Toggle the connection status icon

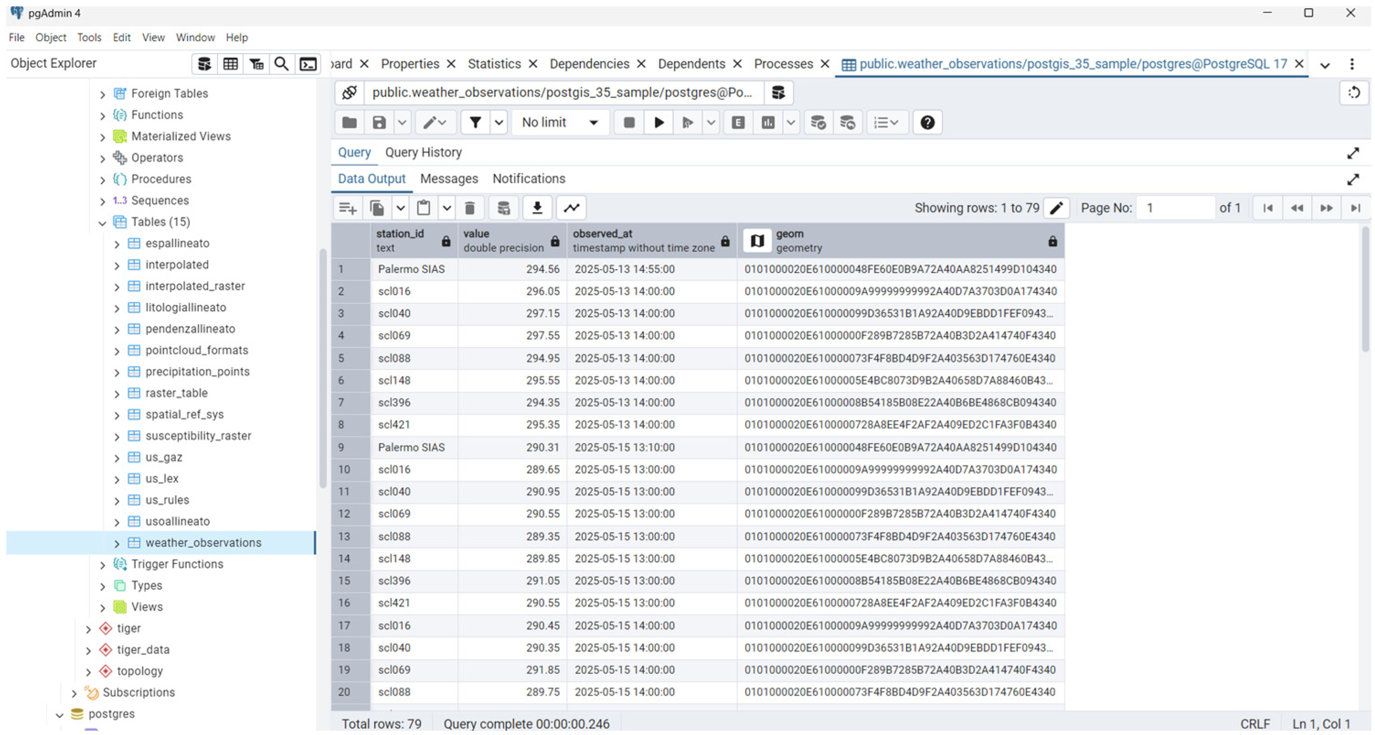click(x=350, y=93)
